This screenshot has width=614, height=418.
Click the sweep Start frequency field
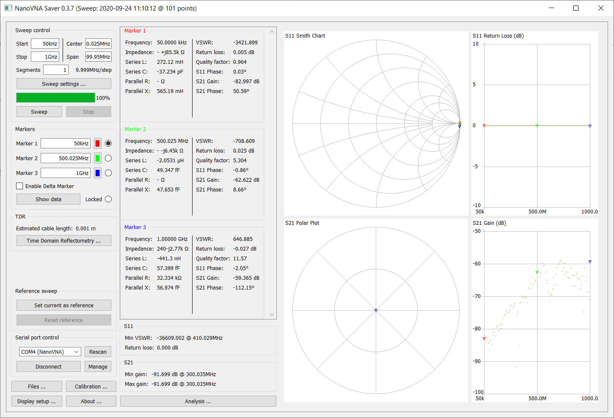pyautogui.click(x=45, y=44)
